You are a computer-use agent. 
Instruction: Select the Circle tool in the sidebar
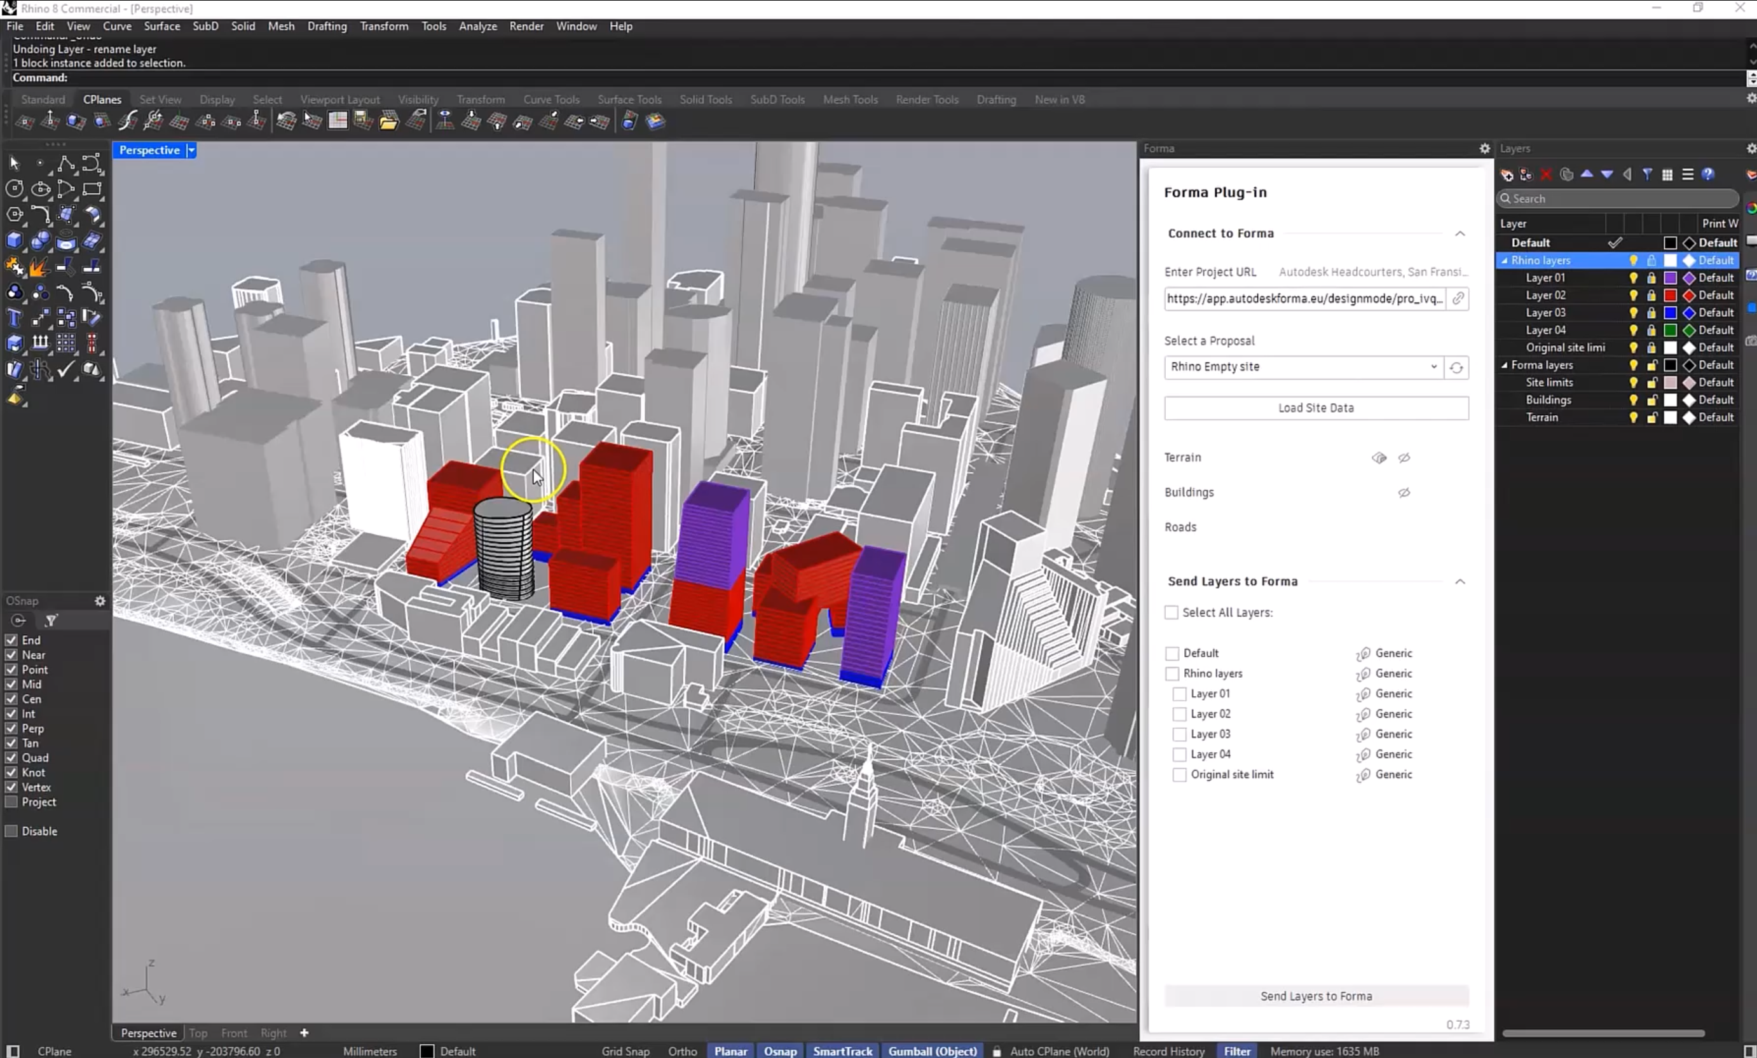(x=14, y=189)
